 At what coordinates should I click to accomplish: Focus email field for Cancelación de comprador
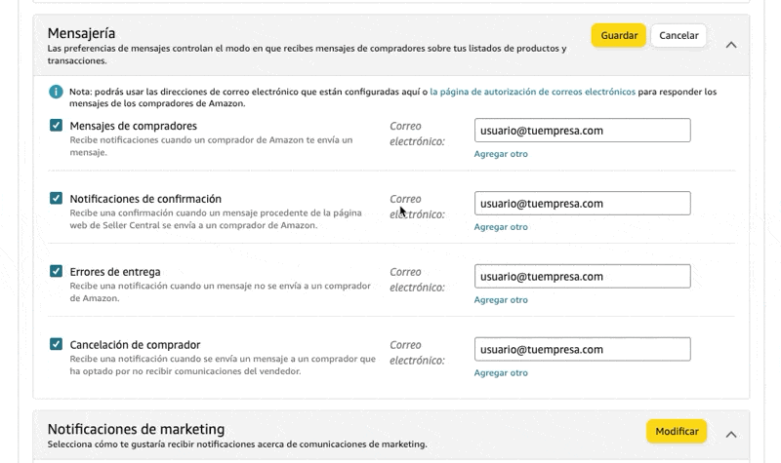tap(582, 349)
